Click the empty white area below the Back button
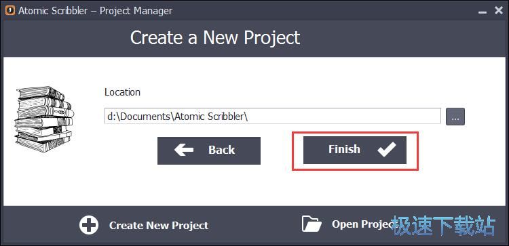Image resolution: width=509 pixels, height=246 pixels. pos(209,185)
